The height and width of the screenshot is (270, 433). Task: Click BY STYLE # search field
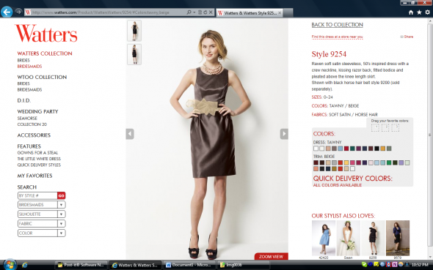37,195
